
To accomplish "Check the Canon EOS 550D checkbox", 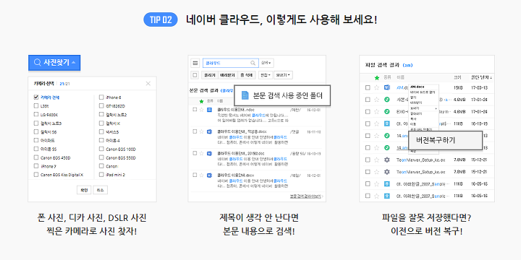I will (x=101, y=157).
